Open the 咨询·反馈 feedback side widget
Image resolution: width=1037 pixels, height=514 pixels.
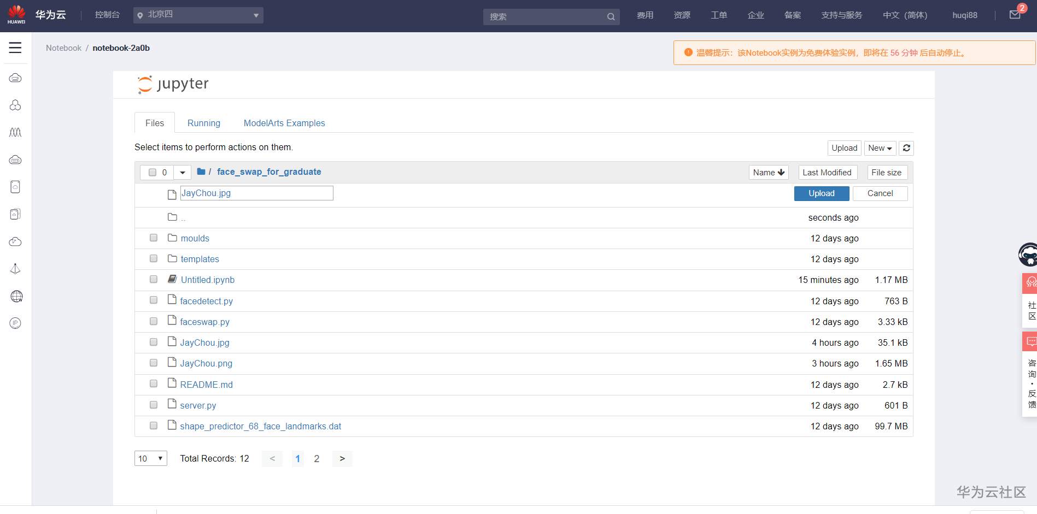[1030, 374]
